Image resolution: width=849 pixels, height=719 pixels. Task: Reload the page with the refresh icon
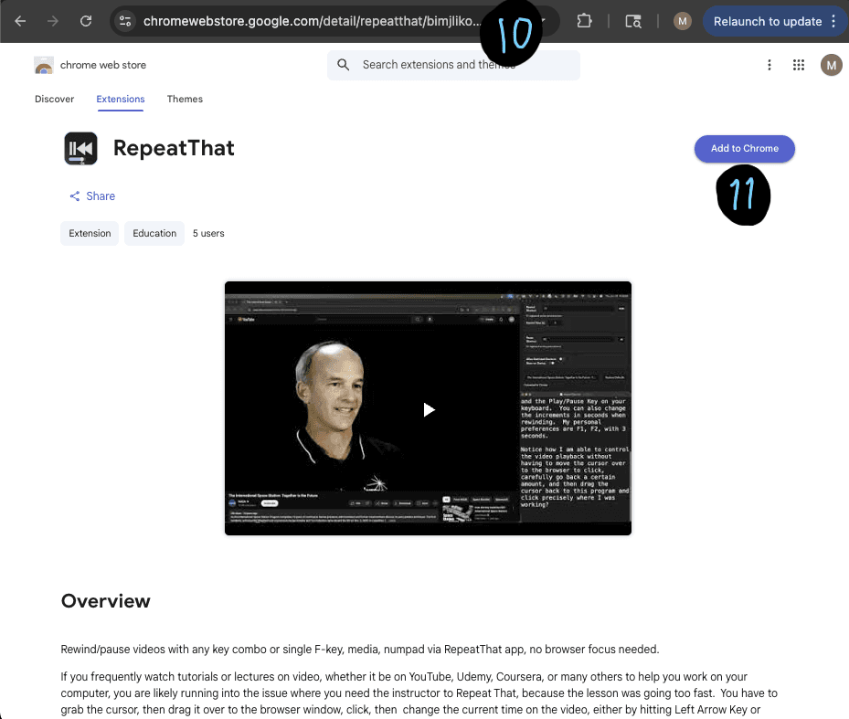pyautogui.click(x=86, y=21)
